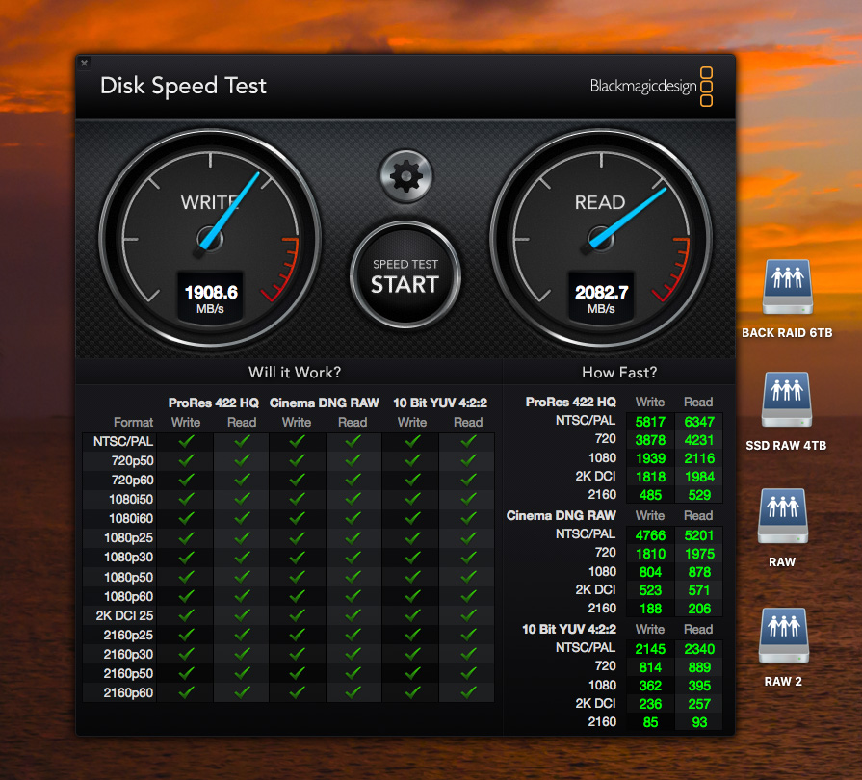This screenshot has width=862, height=780.
Task: Click the NTSC/PAL format row label
Action: (123, 441)
